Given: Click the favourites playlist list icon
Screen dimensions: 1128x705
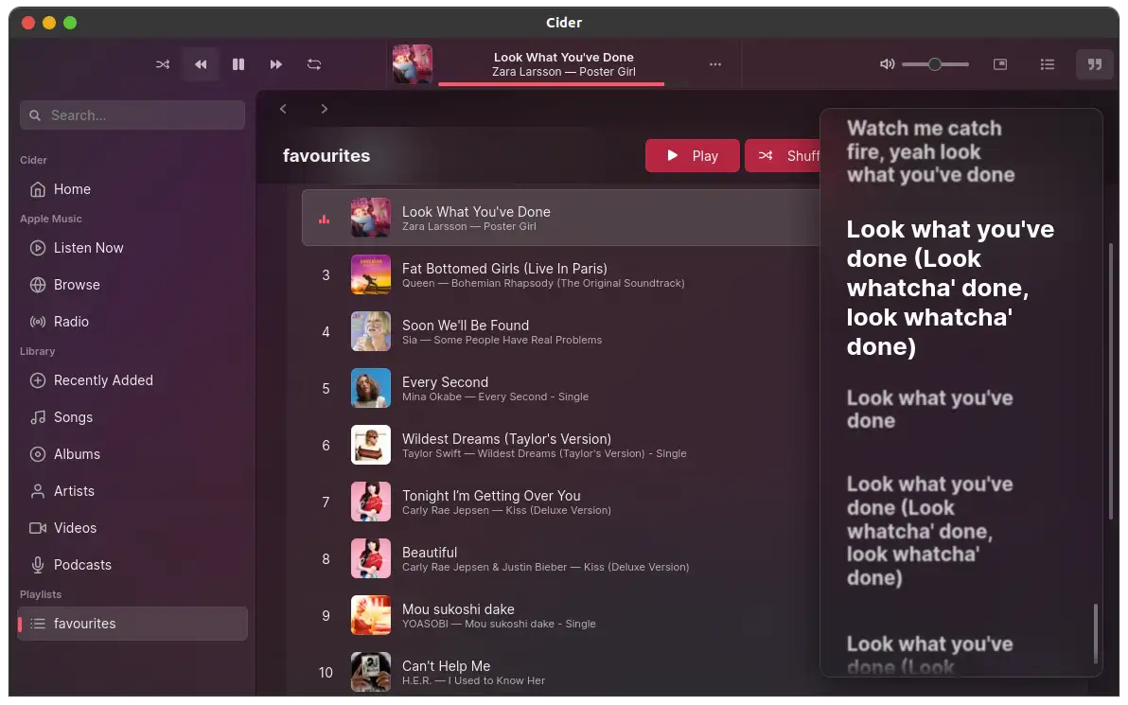Looking at the screenshot, I should 38,624.
